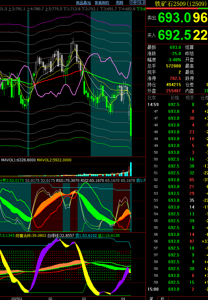
Task: Click the 最高 label
Action: pyautogui.click(x=189, y=66)
